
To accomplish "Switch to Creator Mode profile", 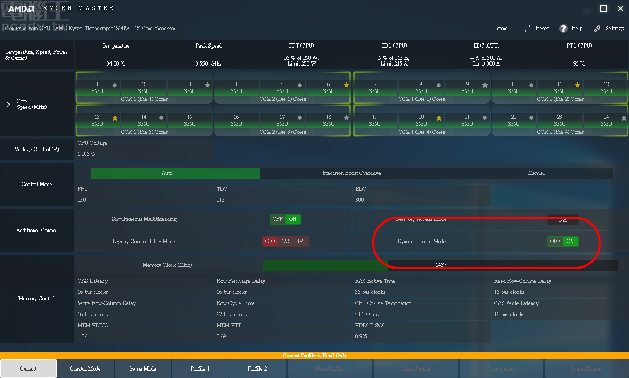I will (86, 369).
